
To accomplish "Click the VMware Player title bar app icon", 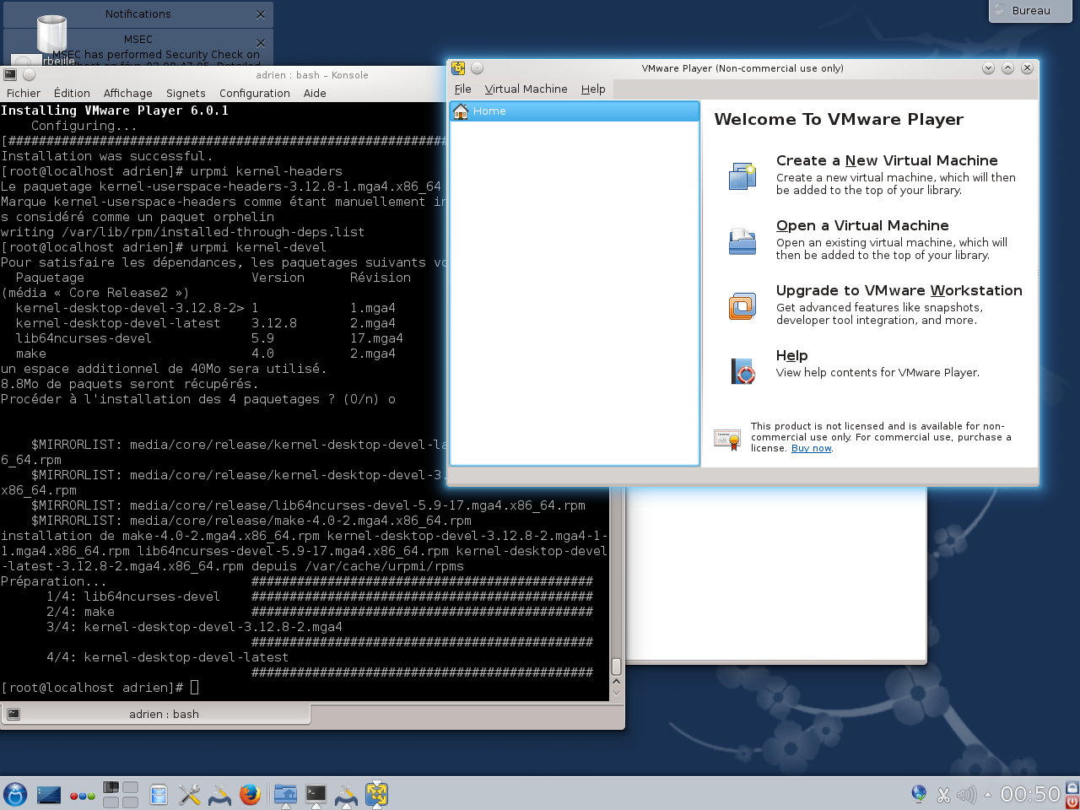I will click(x=458, y=68).
